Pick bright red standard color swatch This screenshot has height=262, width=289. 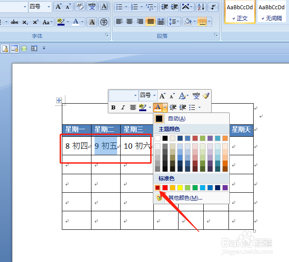tap(165, 187)
